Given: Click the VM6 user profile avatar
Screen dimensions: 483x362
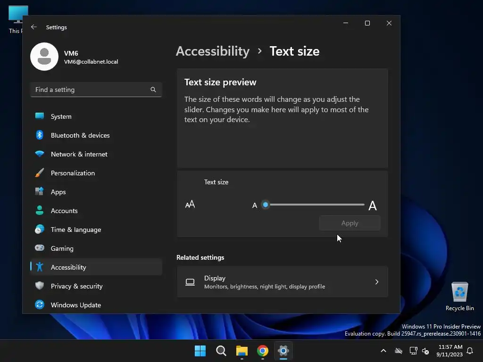Looking at the screenshot, I should point(44,57).
